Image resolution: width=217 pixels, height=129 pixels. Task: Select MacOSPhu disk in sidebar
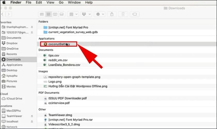click(11, 111)
